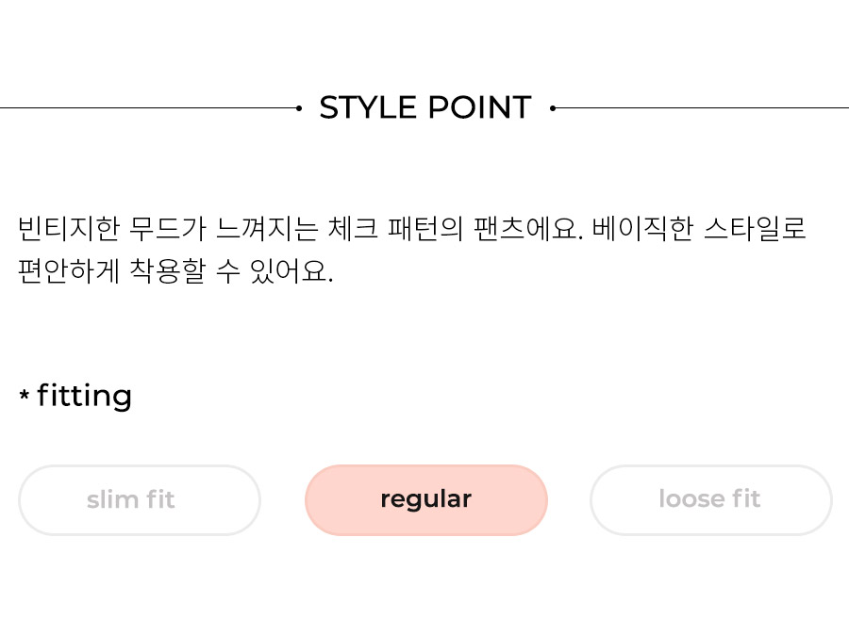849x635 pixels.
Task: Click the divider line left of the heading
Action: pos(148,108)
